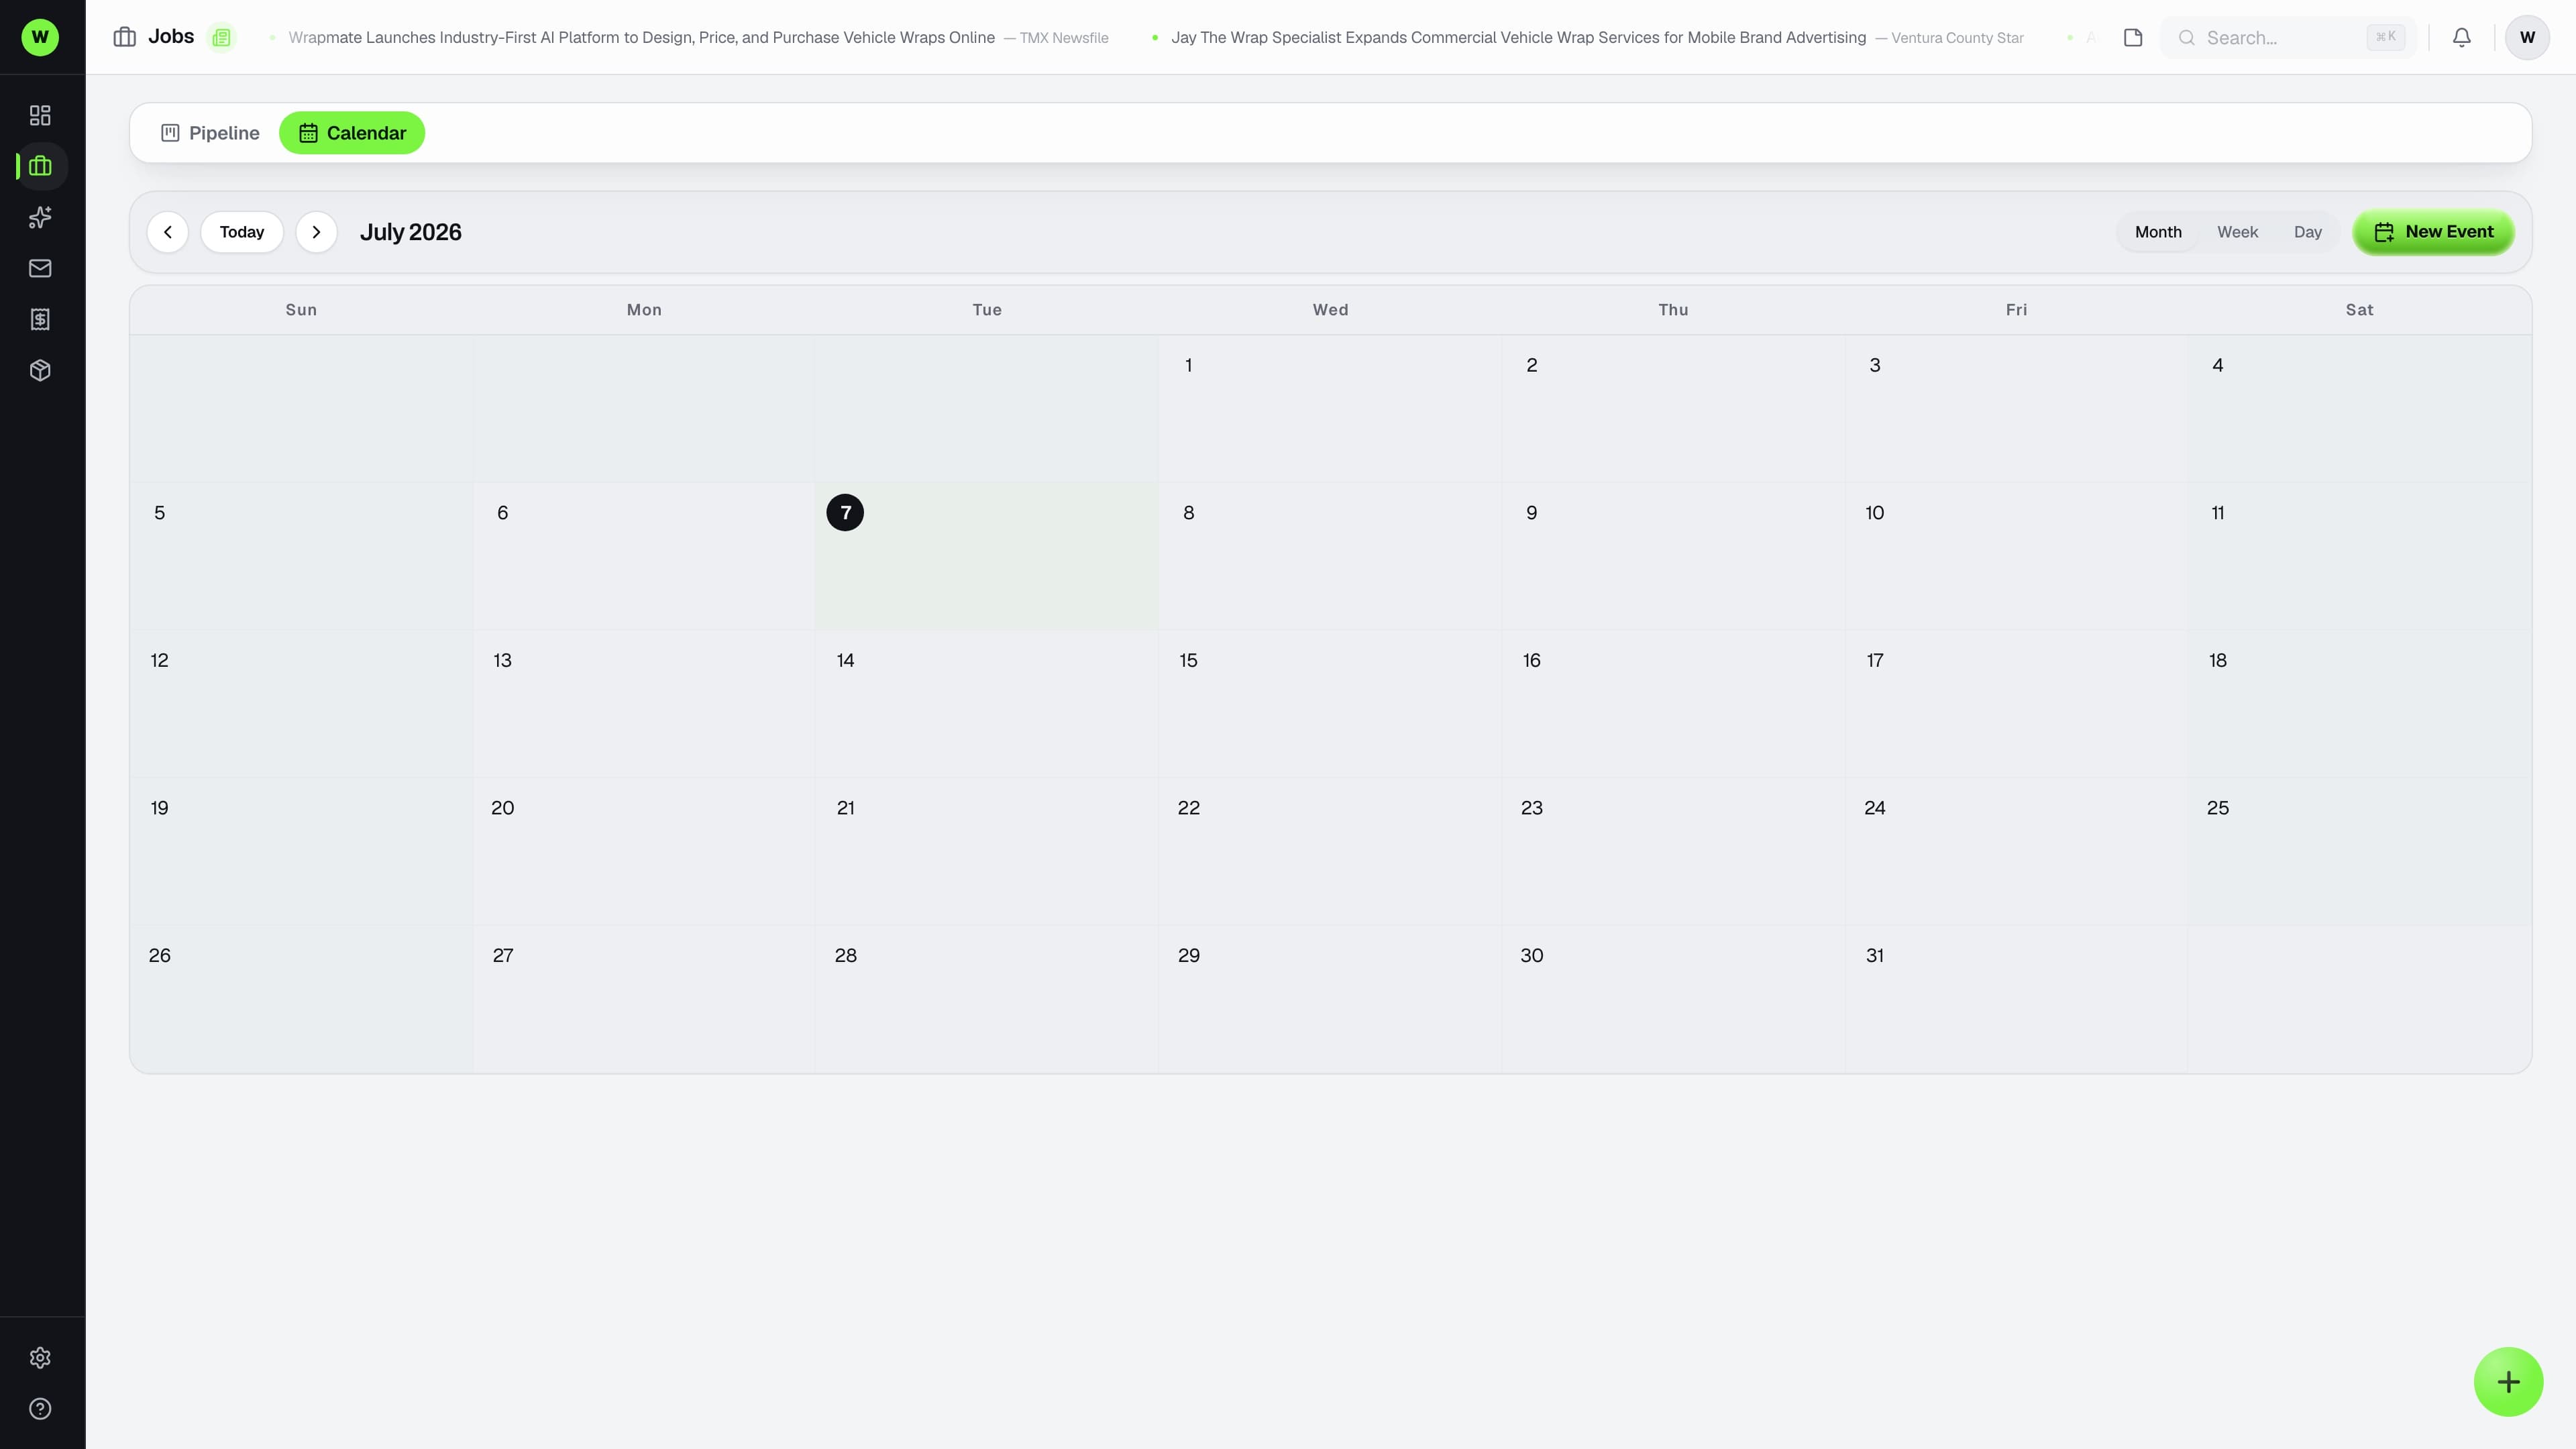
Task: Open the mail envelope icon in sidebar
Action: point(40,268)
